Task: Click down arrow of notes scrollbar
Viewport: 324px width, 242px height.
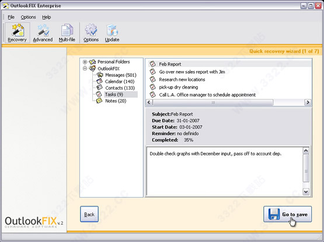Action: point(306,192)
